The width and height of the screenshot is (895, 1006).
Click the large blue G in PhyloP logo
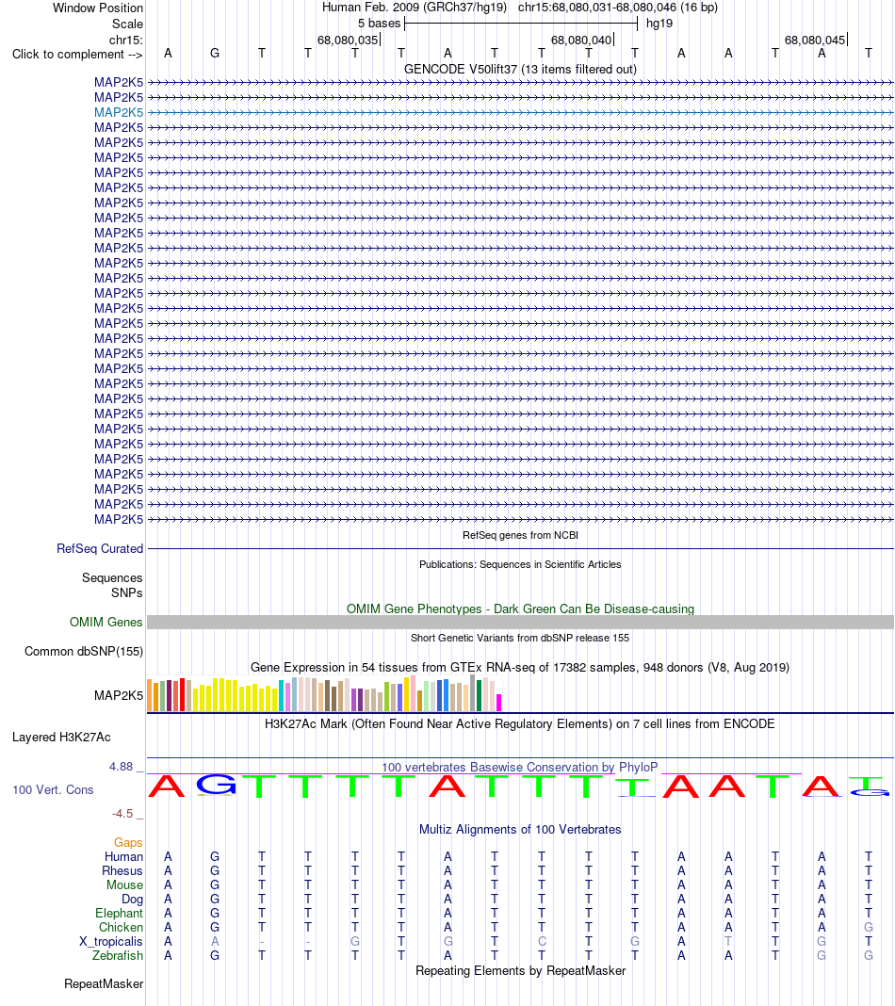216,785
